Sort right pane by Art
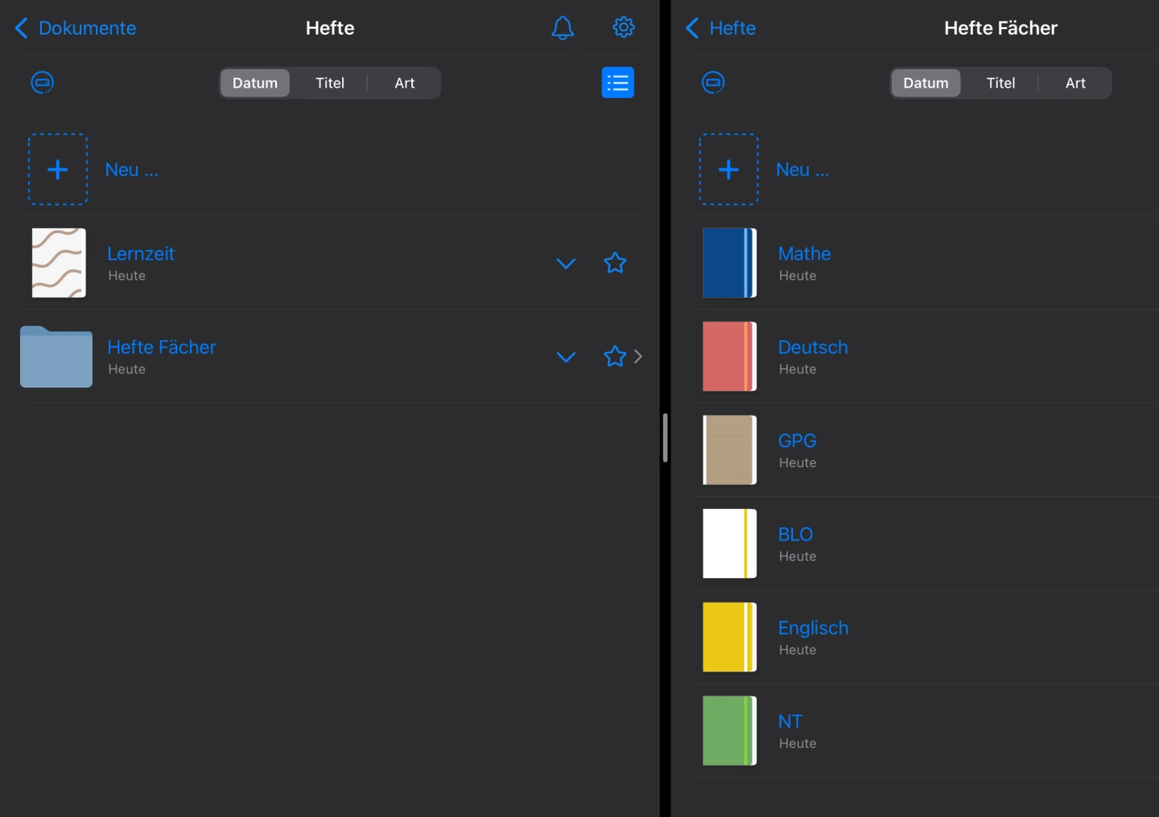The height and width of the screenshot is (817, 1159). click(1074, 83)
